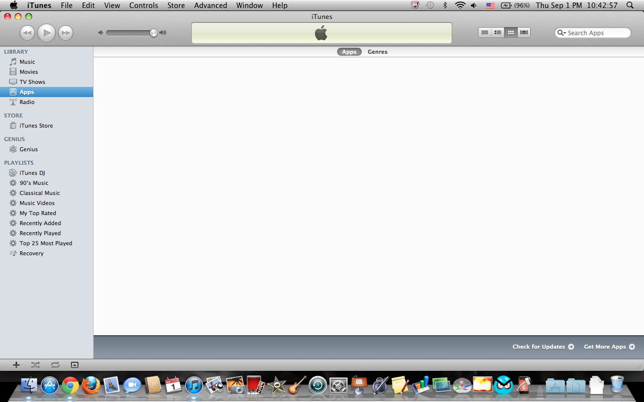Open the Window menu
Screen dimensions: 644x402
(x=250, y=6)
